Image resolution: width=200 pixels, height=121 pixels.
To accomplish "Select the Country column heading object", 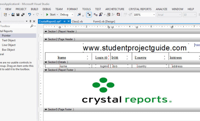I will [x=150, y=58].
